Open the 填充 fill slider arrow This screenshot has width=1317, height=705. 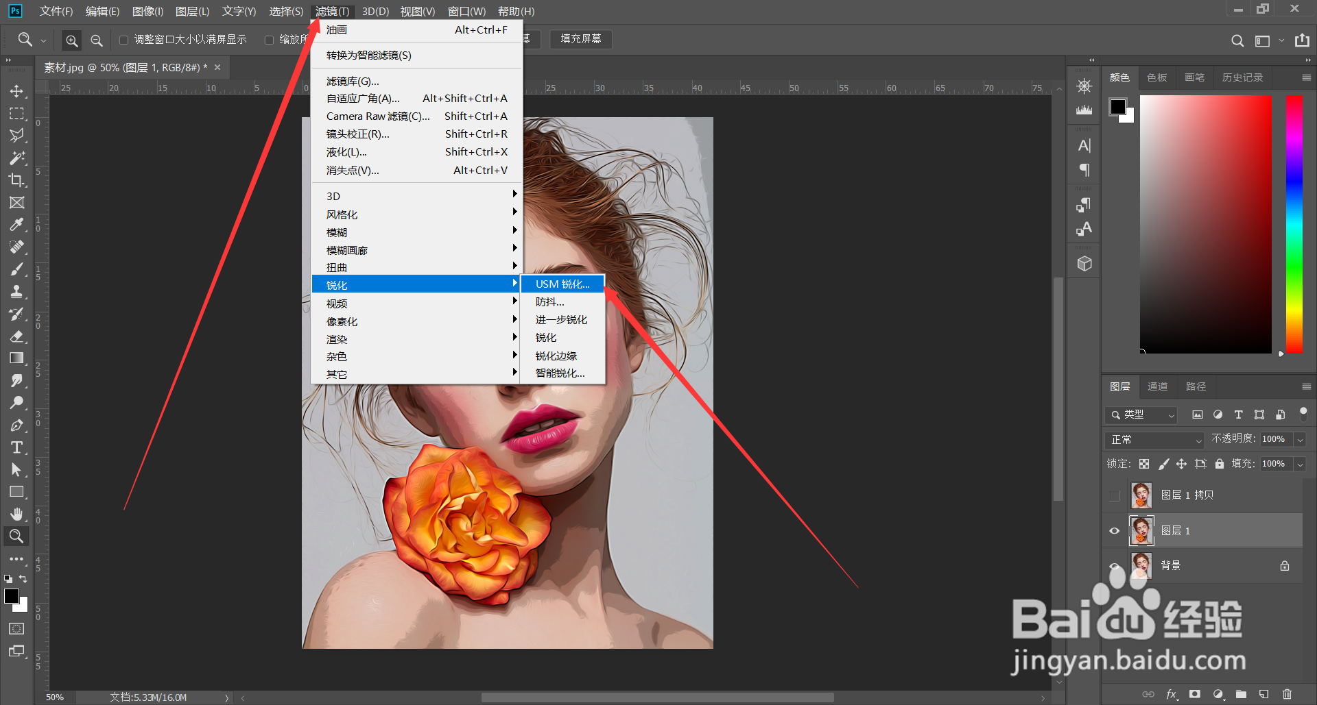1300,465
